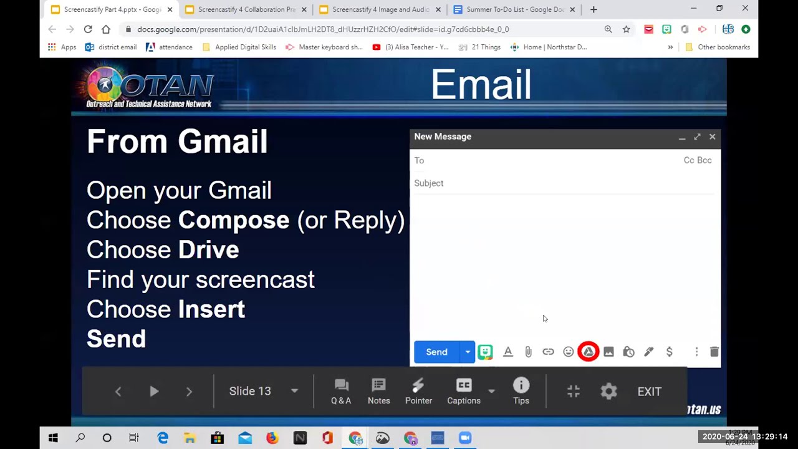
Task: Open the 21 Things bookmark
Action: pyautogui.click(x=479, y=47)
